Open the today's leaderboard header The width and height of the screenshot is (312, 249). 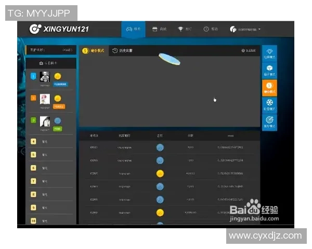51,63
